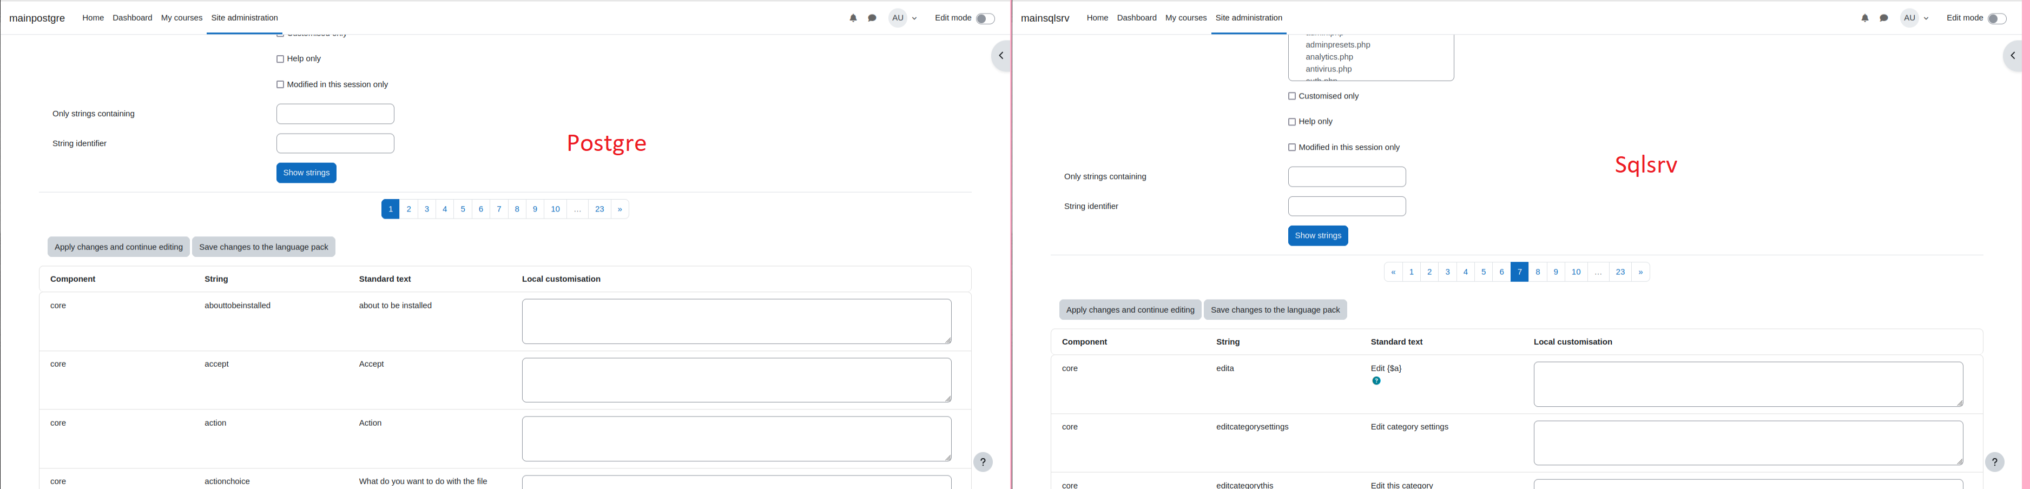
Task: Click editcategorythis string in mainsqlsrv table
Action: 1244,485
